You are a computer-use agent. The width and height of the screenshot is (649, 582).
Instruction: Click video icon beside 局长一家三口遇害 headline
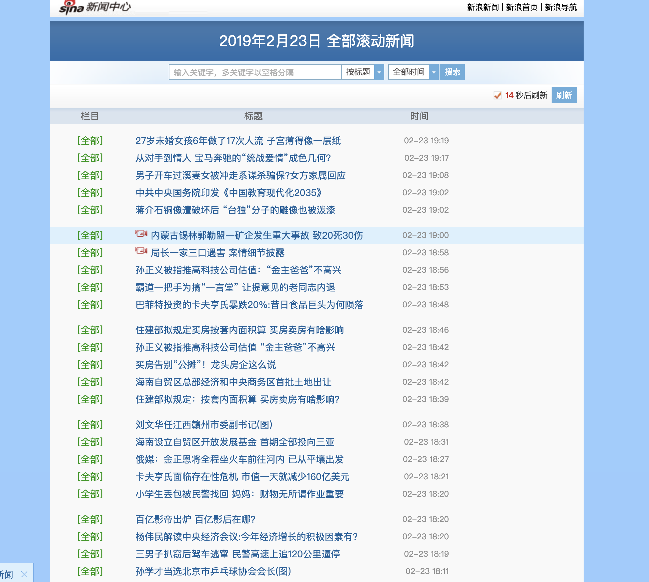click(140, 252)
